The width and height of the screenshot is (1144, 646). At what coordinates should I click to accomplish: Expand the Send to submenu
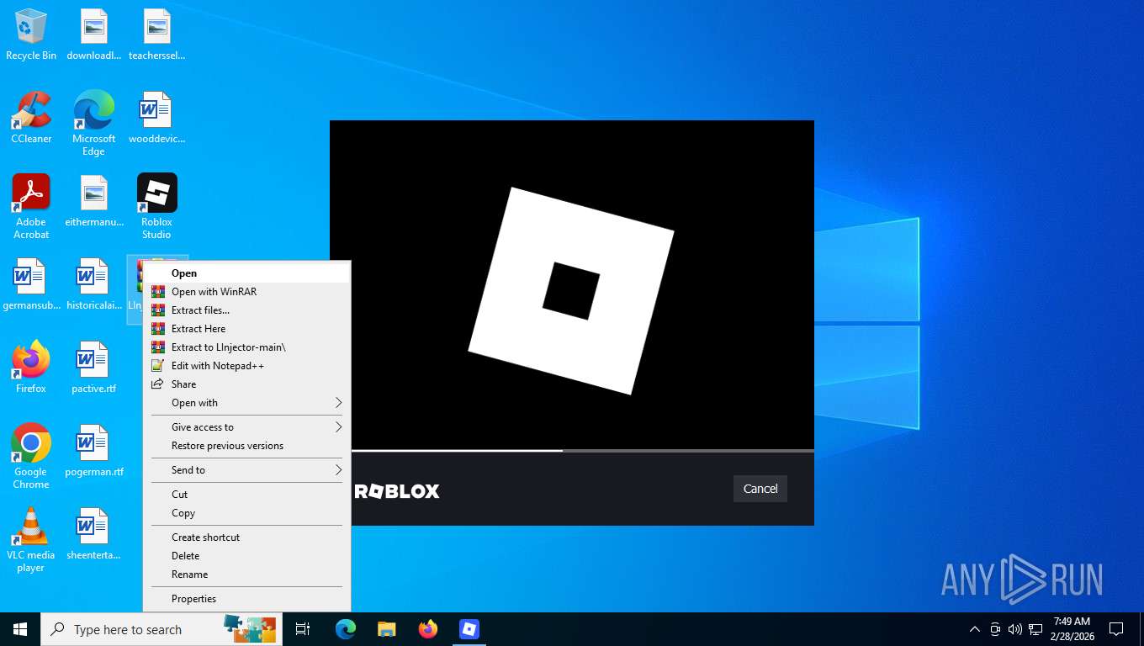246,470
